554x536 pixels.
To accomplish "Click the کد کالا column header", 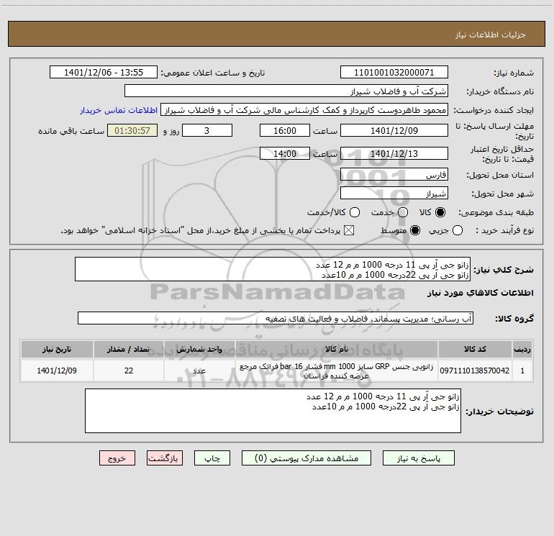I will [x=475, y=349].
